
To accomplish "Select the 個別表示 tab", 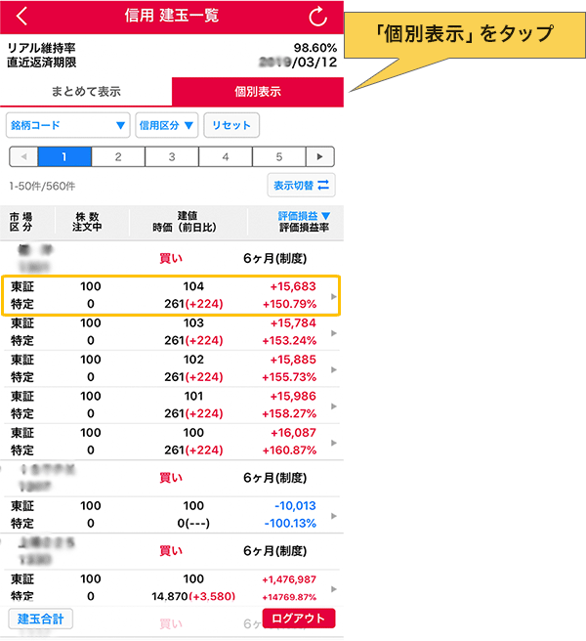I will pyautogui.click(x=258, y=92).
